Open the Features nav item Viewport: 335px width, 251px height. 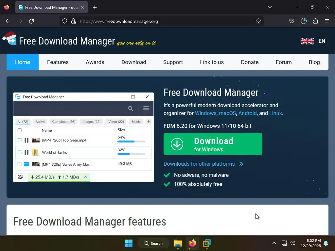(58, 62)
